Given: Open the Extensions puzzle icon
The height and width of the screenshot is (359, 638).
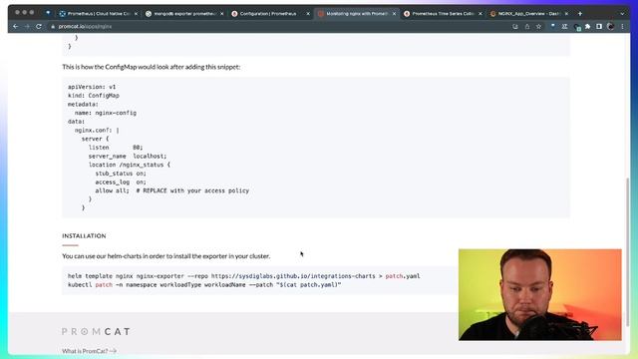Looking at the screenshot, I should 587,27.
